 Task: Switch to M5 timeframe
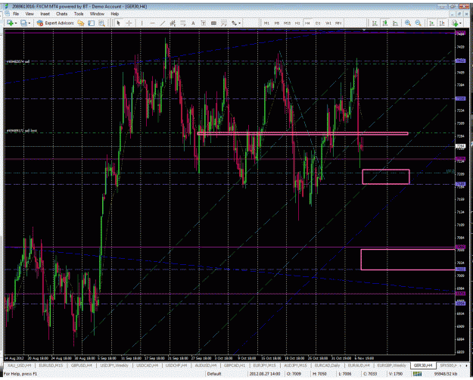coord(277,23)
